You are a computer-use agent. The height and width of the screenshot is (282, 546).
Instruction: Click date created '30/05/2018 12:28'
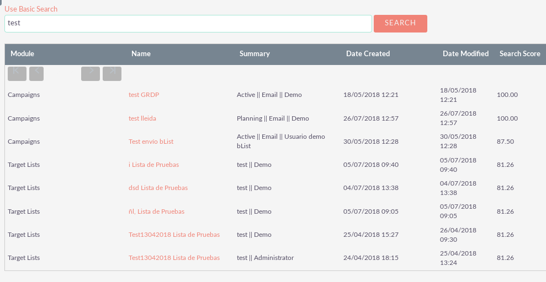pos(370,142)
